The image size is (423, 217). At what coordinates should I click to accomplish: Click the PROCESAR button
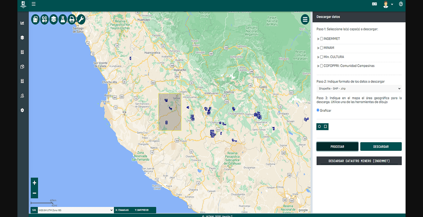[337, 147]
